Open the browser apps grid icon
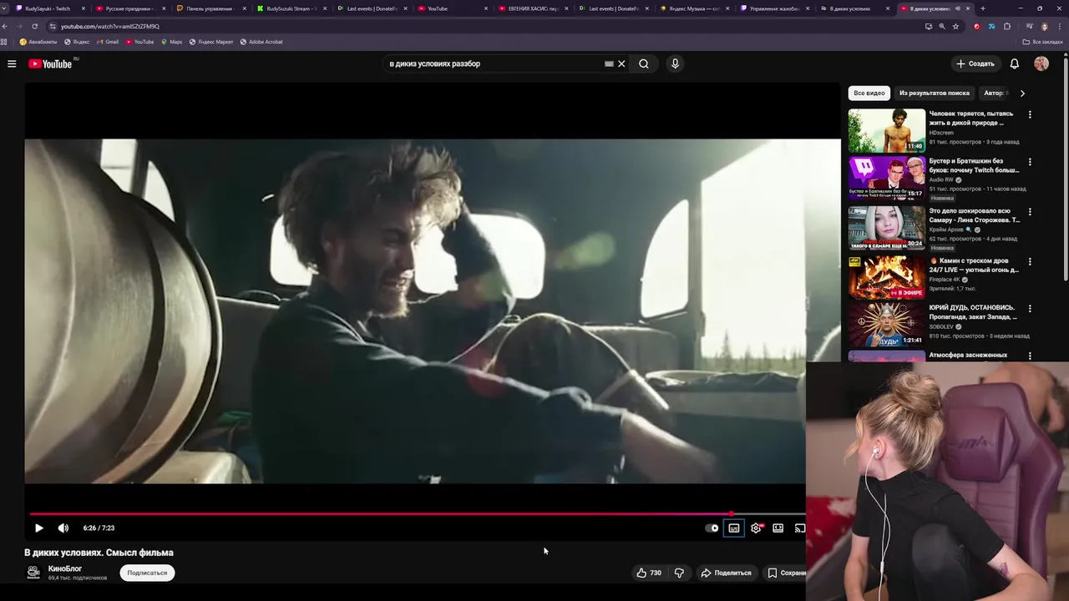This screenshot has height=601, width=1069. click(x=5, y=42)
